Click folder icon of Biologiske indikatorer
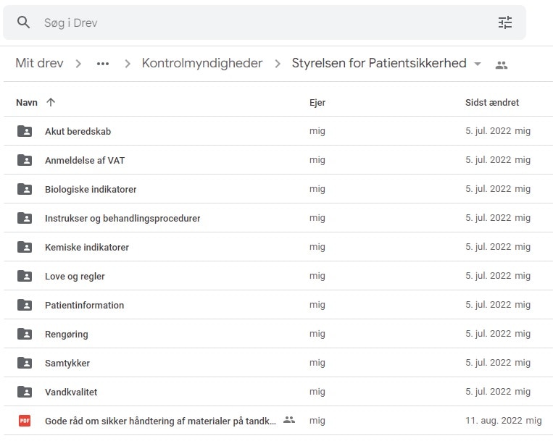The image size is (553, 441). tap(25, 189)
